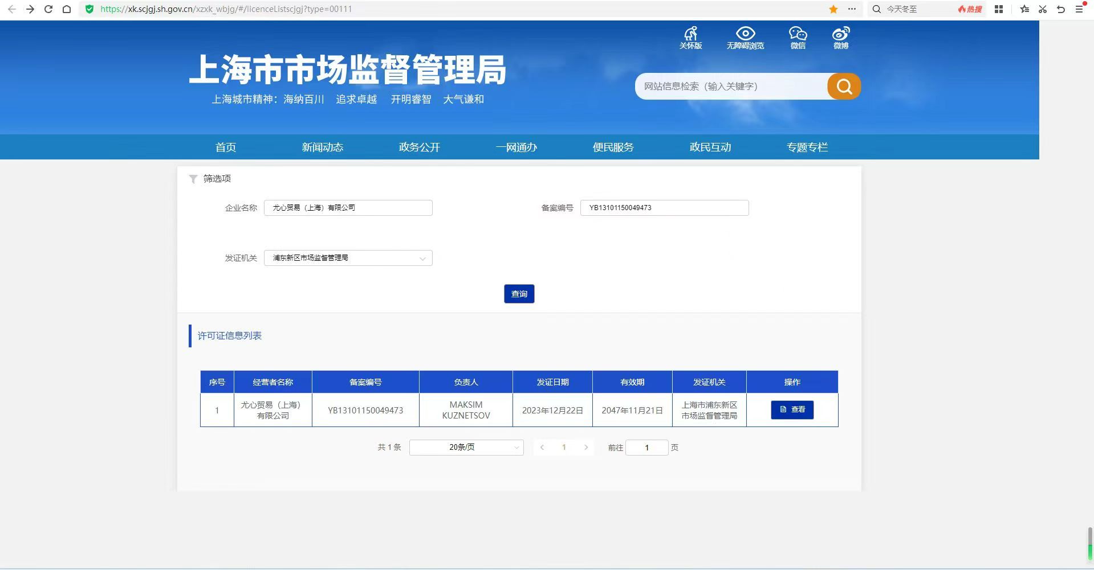Open address bar three-dots more menu
The width and height of the screenshot is (1094, 570).
click(852, 9)
